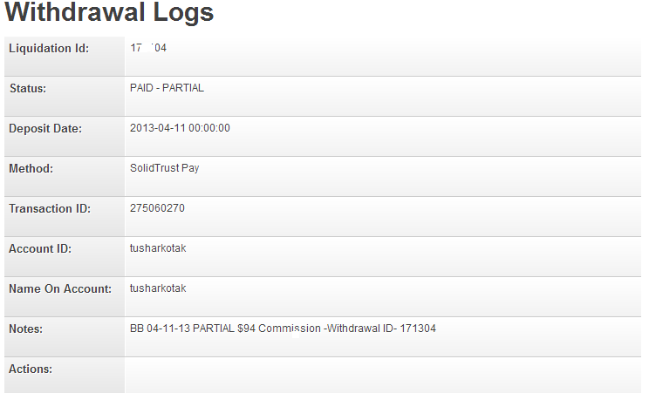The image size is (656, 393).
Task: Click the tusharkotak Account ID value
Action: [x=158, y=248]
